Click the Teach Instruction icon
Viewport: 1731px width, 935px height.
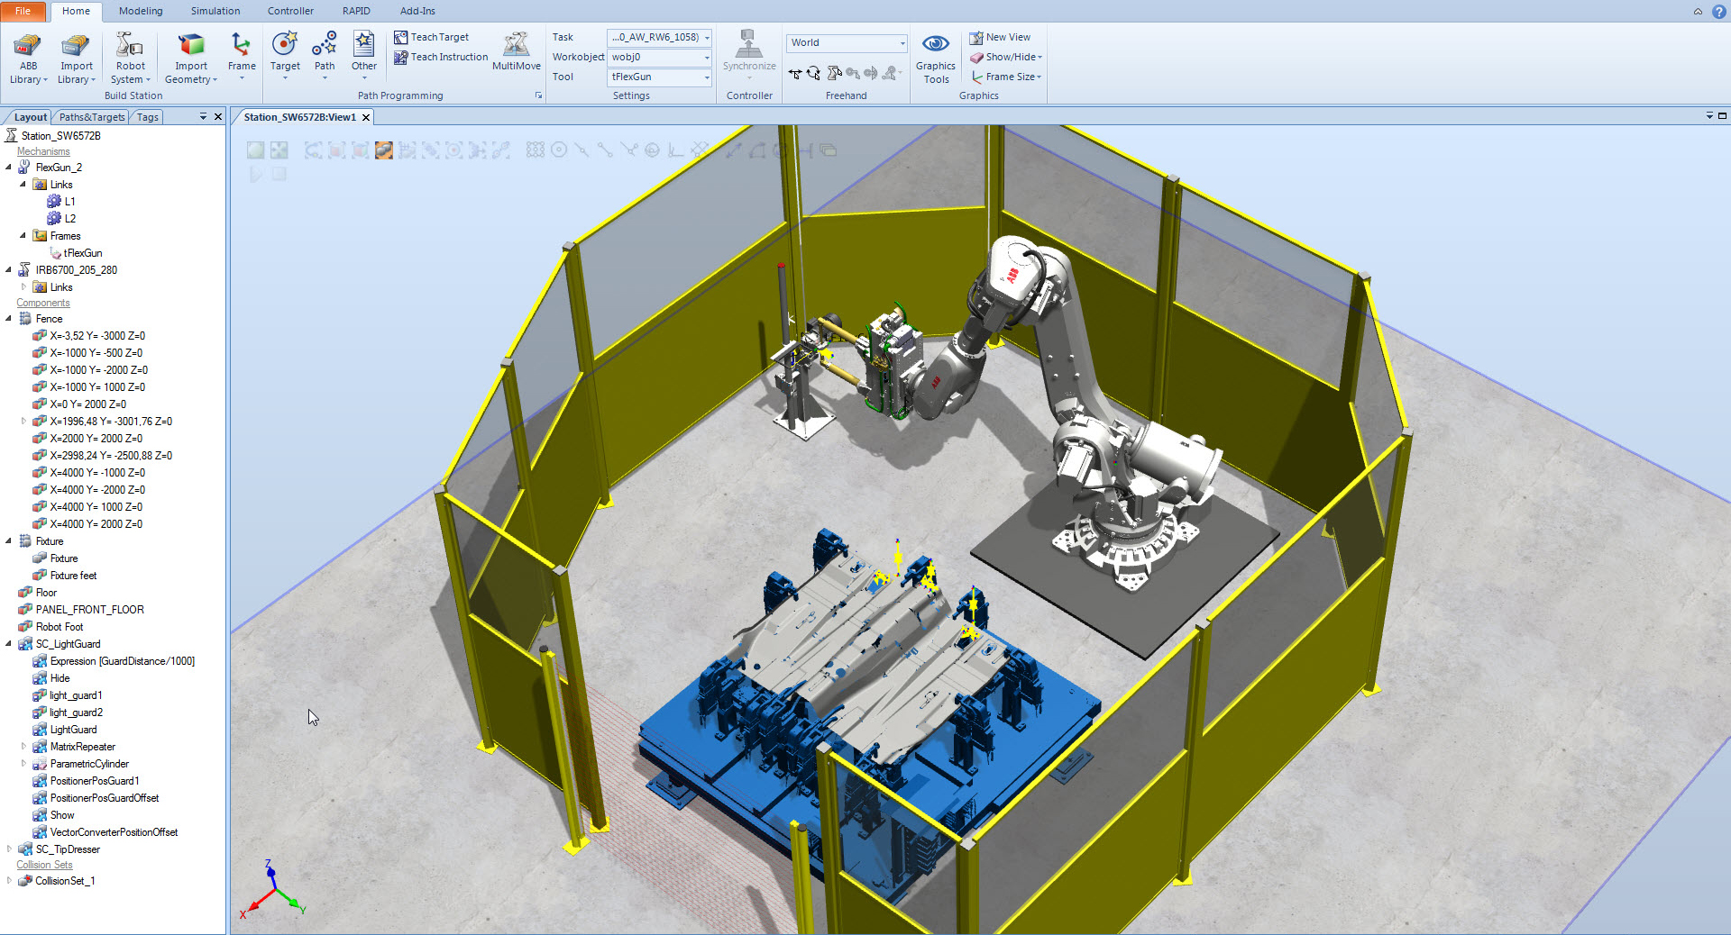(399, 57)
